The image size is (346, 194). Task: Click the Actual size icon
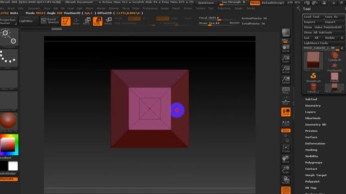click(x=286, y=70)
